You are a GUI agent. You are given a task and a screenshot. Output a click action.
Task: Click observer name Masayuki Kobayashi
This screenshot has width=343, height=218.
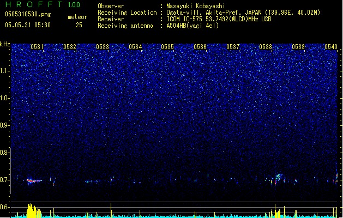click(x=196, y=6)
